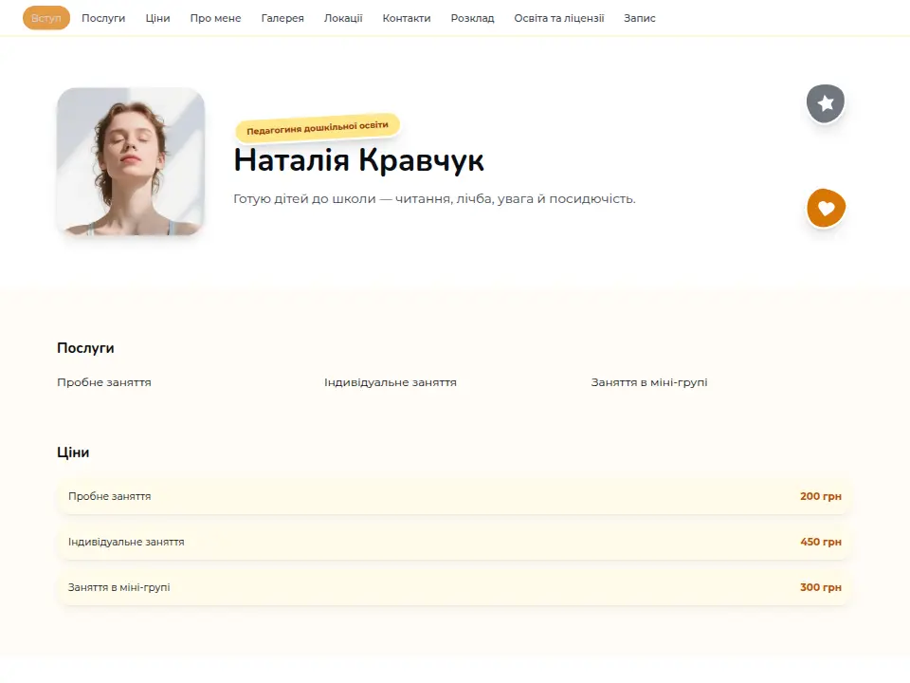Open Освіта та ліцензії from navigation
Screen dimensions: 910x683
(559, 18)
